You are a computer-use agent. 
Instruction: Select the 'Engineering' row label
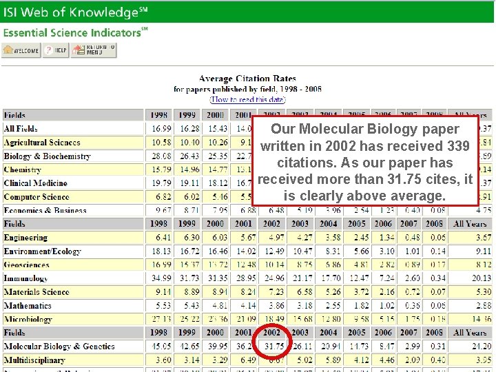coord(25,238)
